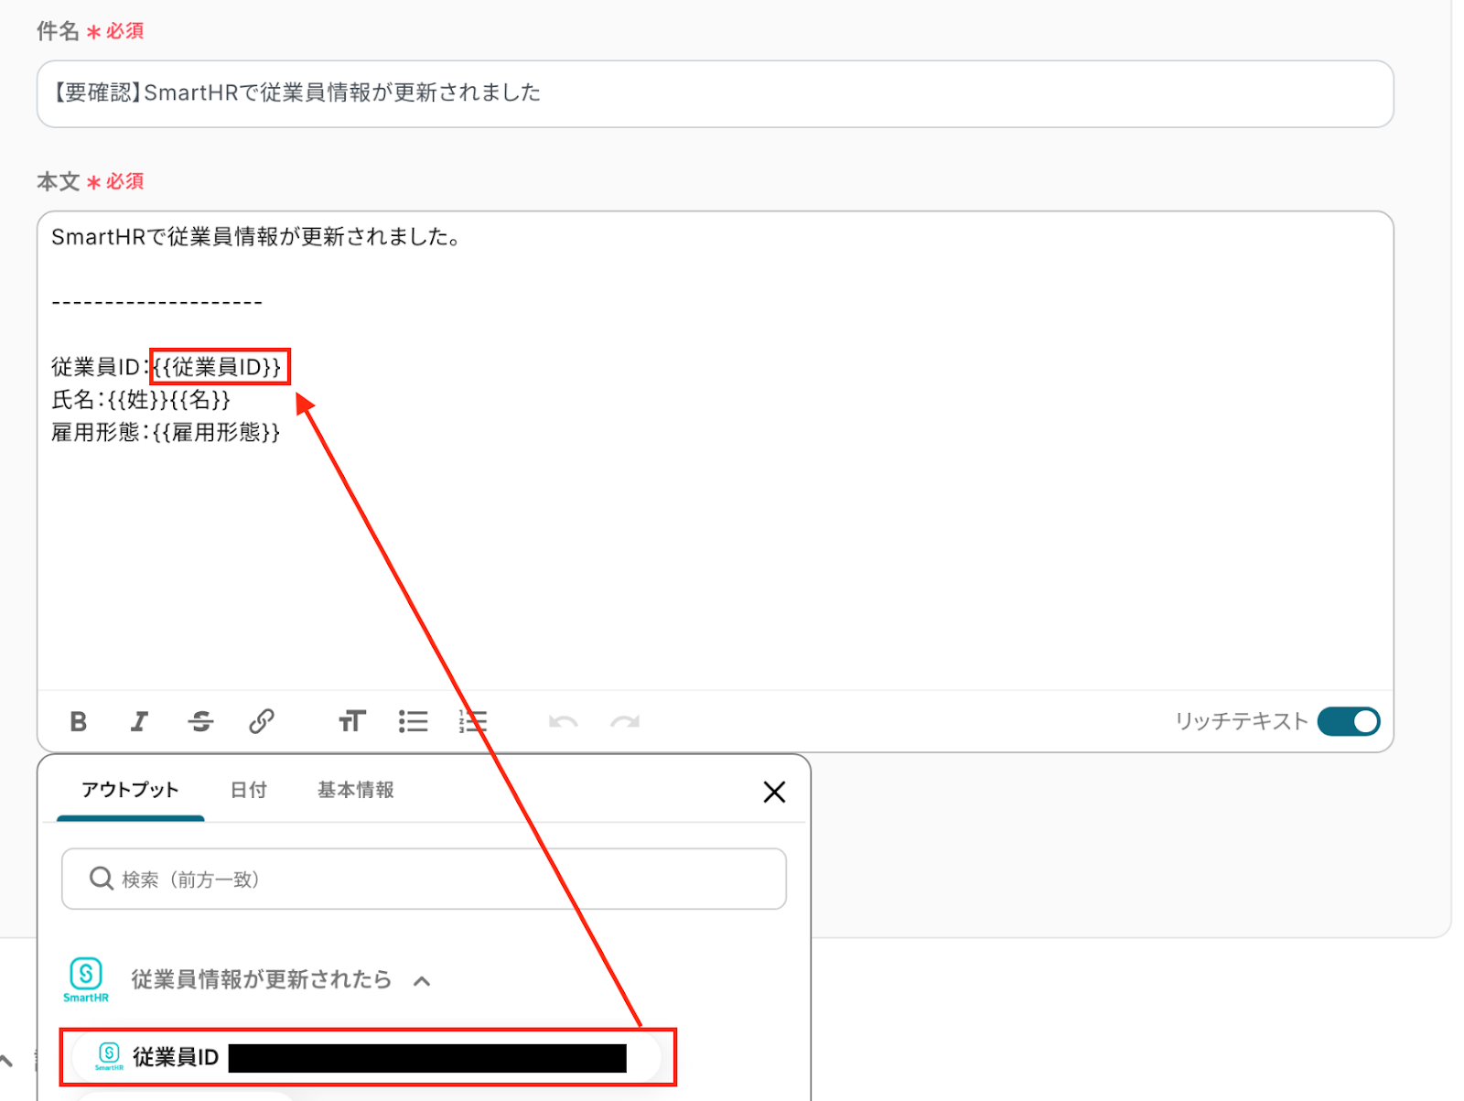Insert a bulleted list

413,722
